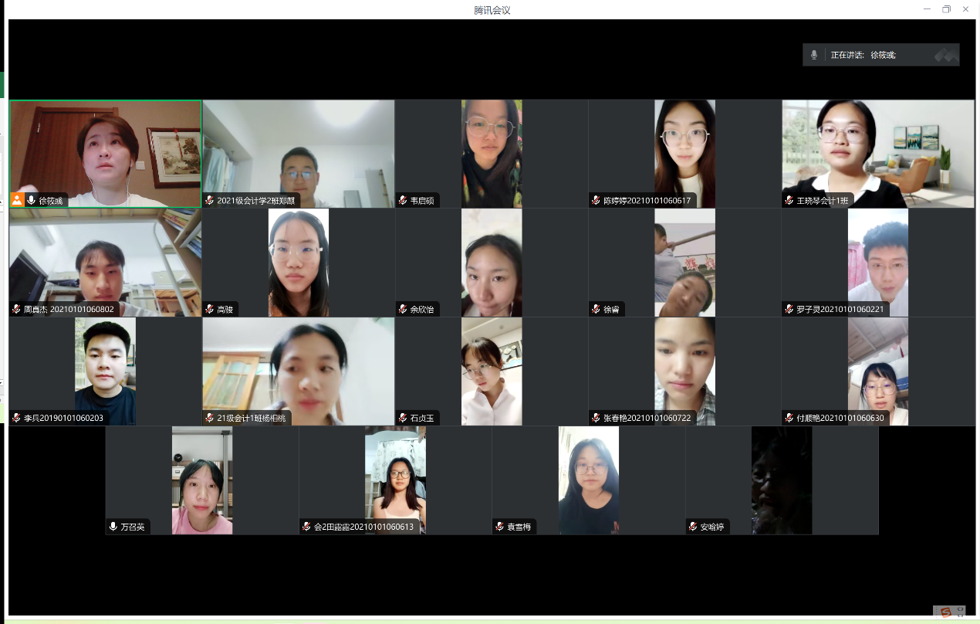Click the Sogou input method S icon

click(x=945, y=612)
